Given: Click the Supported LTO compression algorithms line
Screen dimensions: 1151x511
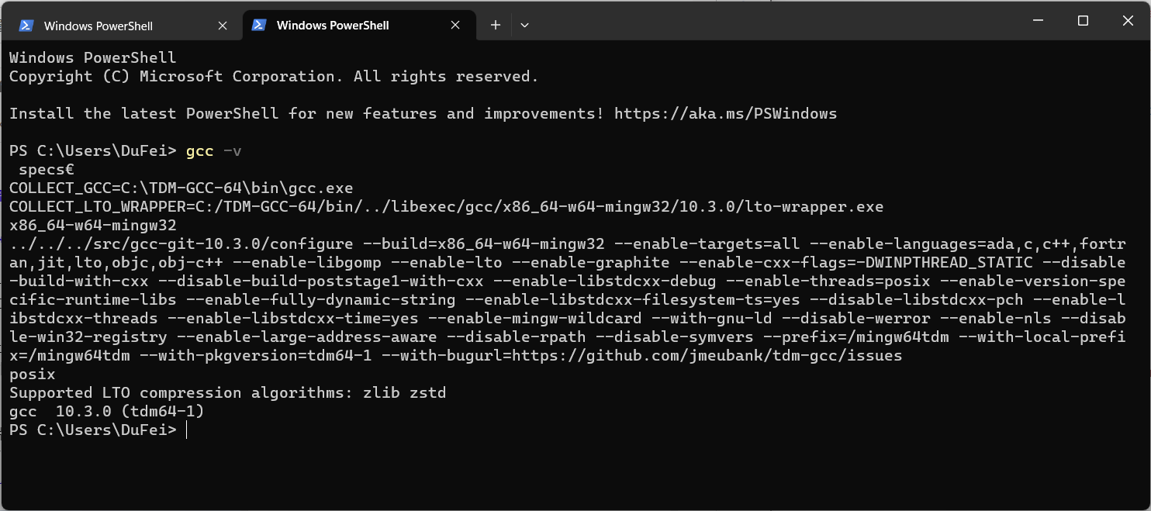Looking at the screenshot, I should pyautogui.click(x=227, y=393).
